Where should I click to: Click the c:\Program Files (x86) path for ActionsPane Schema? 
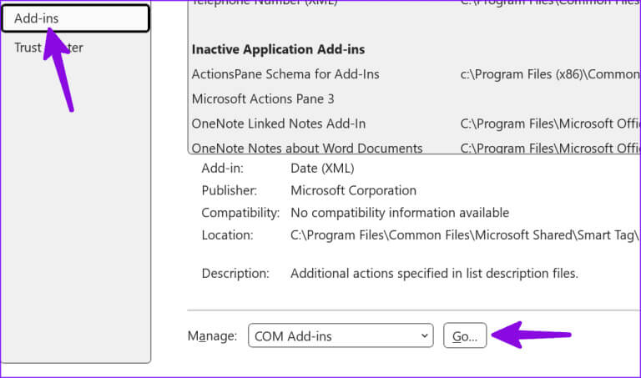click(x=550, y=74)
